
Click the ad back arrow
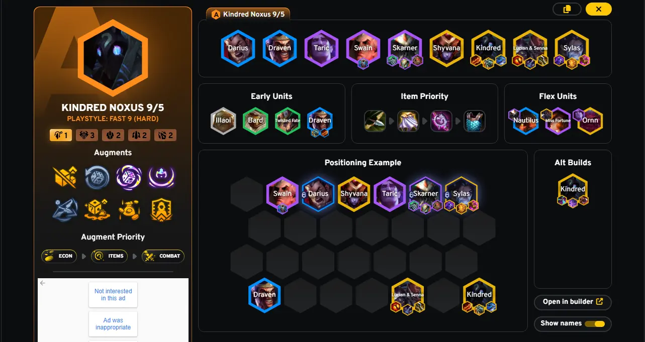(x=43, y=283)
